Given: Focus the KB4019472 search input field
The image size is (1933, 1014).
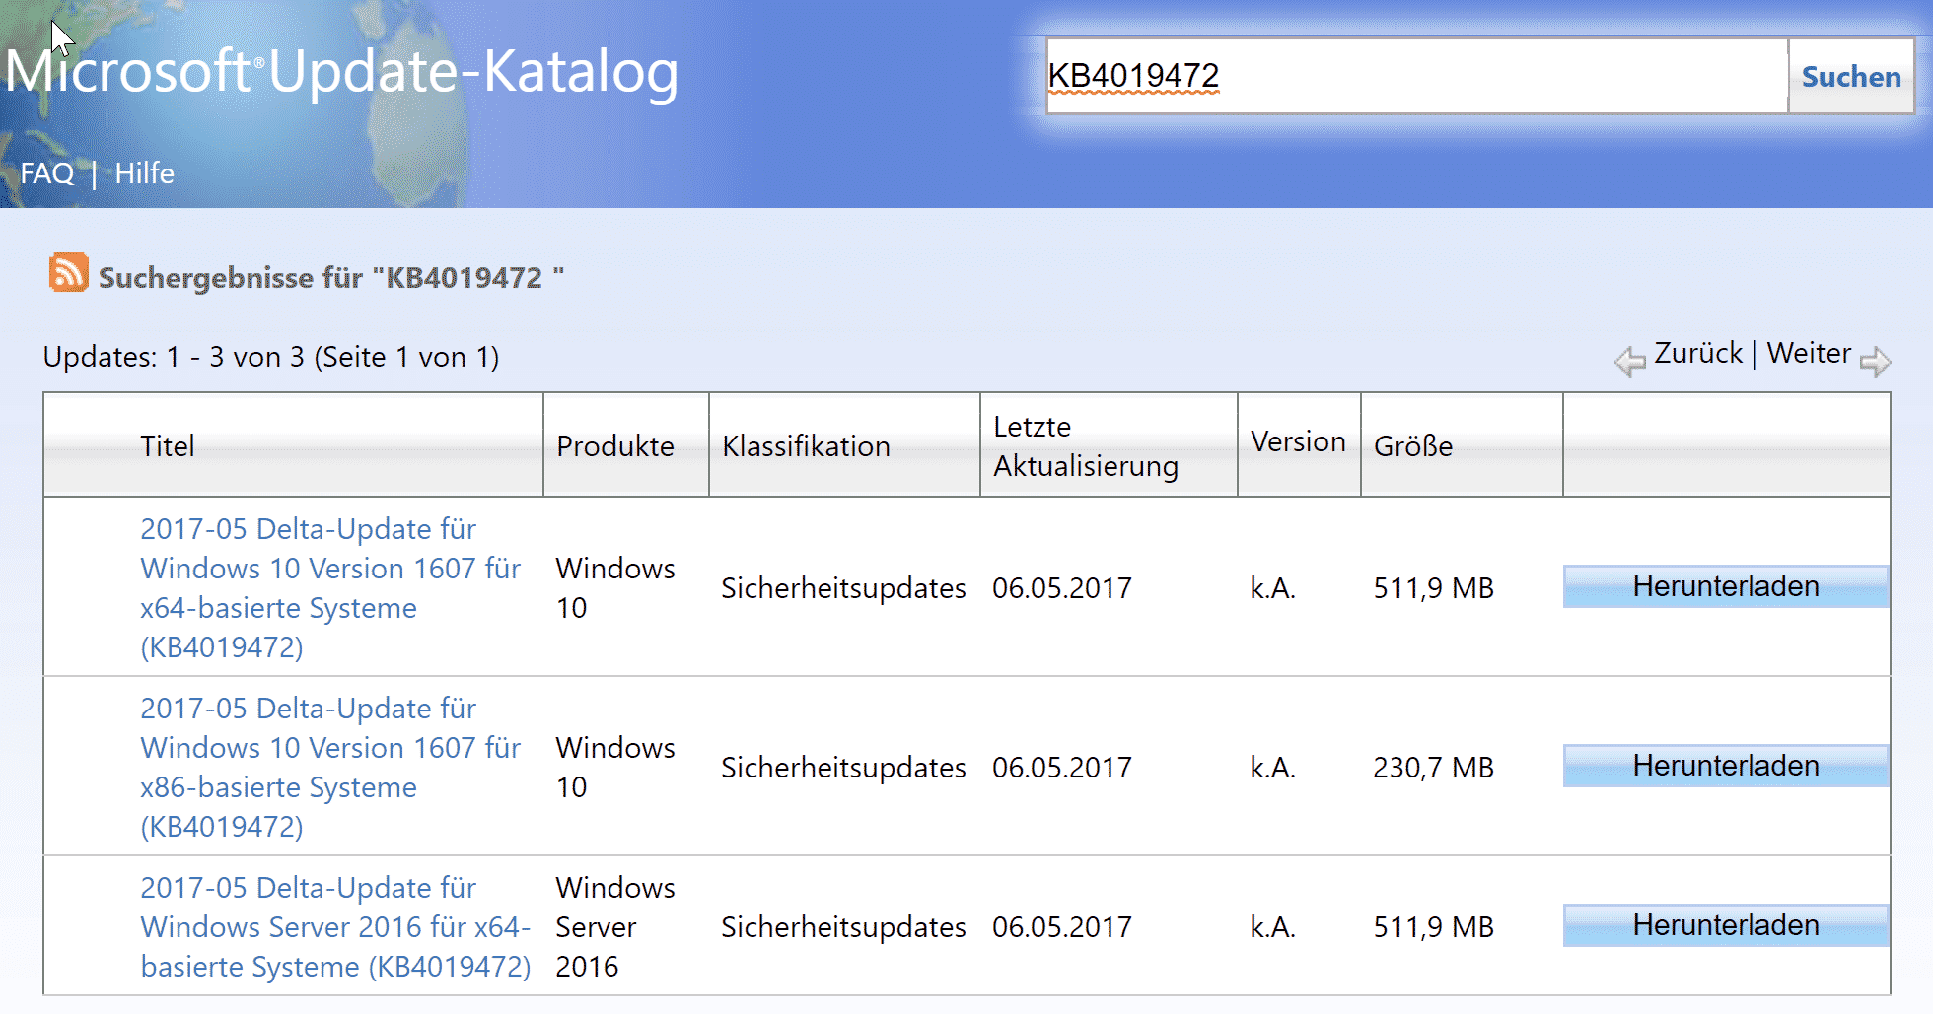Looking at the screenshot, I should (1417, 77).
